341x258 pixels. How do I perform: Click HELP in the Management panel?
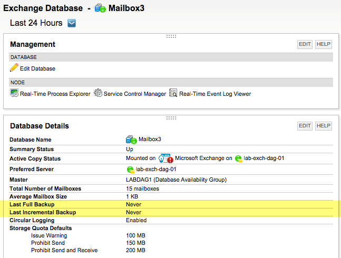pyautogui.click(x=324, y=44)
